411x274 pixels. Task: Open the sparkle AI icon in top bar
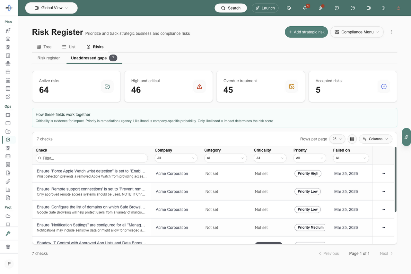pos(321,8)
